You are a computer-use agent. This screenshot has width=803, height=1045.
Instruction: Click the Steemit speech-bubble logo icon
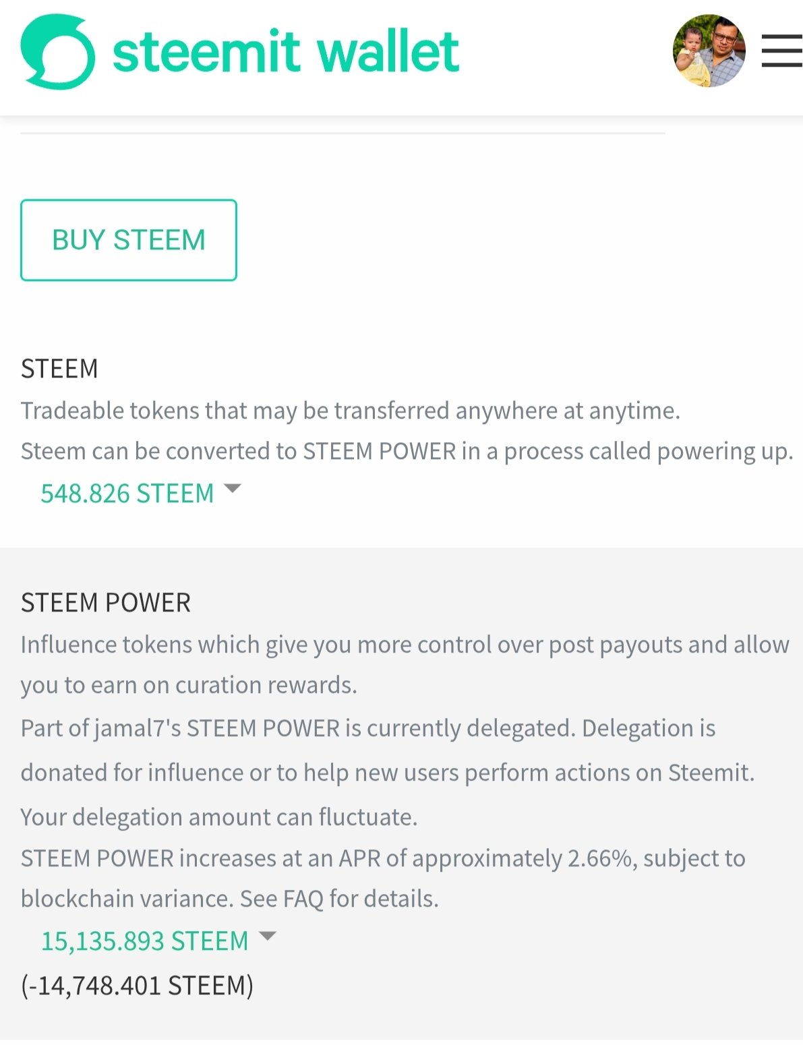[57, 53]
